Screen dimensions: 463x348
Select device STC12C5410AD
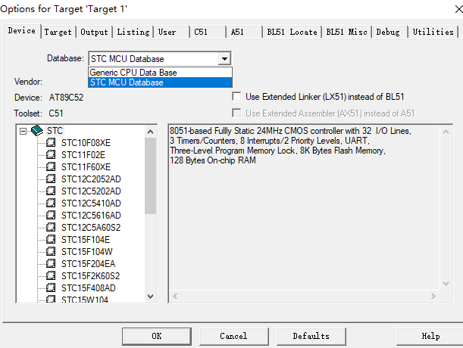click(91, 204)
